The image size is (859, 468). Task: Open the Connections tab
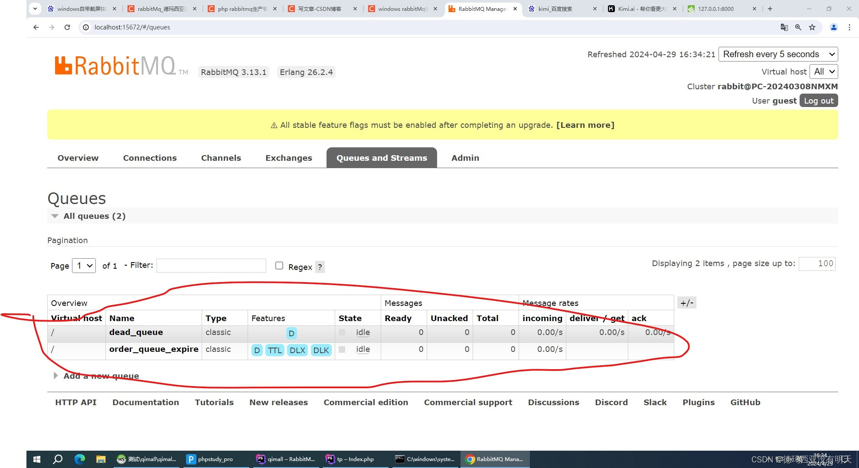tap(150, 158)
